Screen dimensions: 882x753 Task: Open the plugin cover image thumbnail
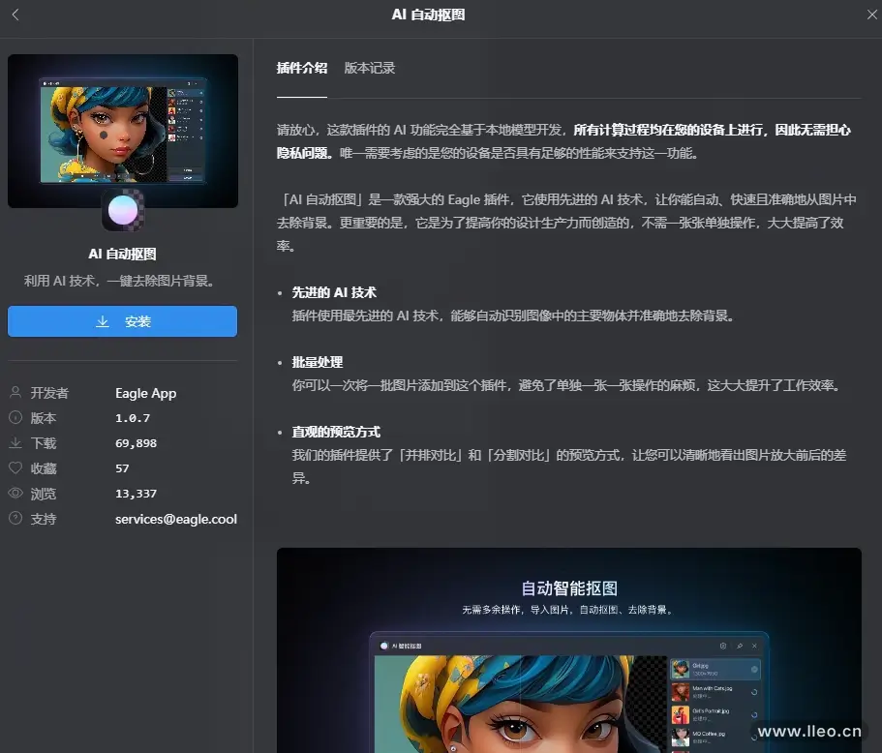point(123,131)
